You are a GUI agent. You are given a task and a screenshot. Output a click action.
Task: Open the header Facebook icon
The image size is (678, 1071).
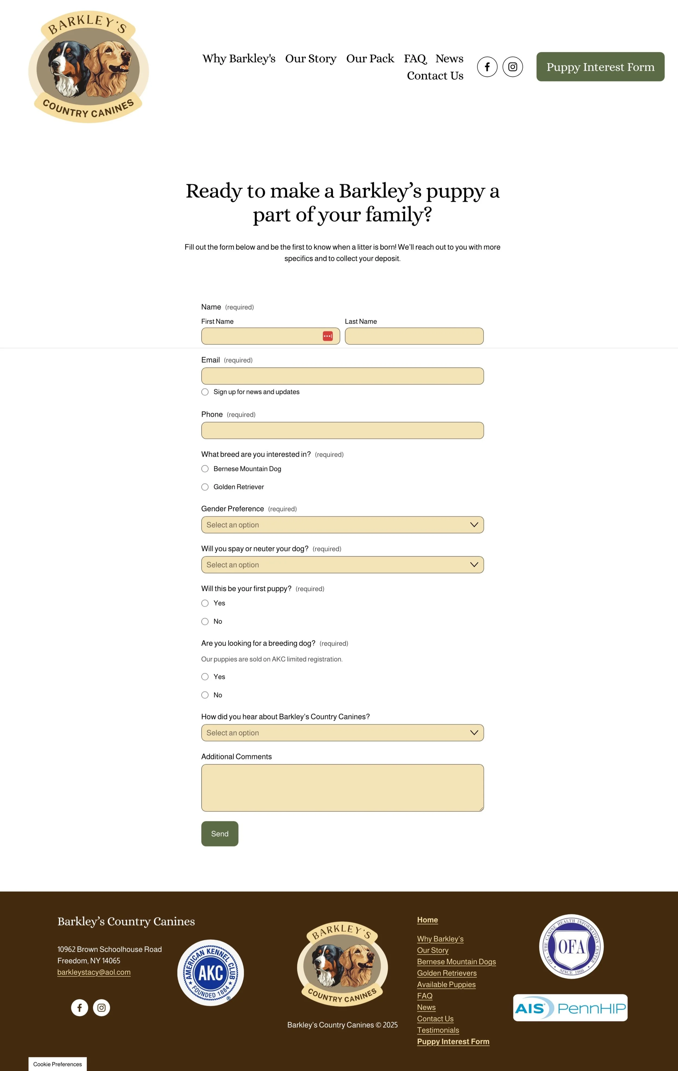(487, 67)
